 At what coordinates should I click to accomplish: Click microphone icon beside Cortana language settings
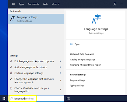click(x=11, y=73)
